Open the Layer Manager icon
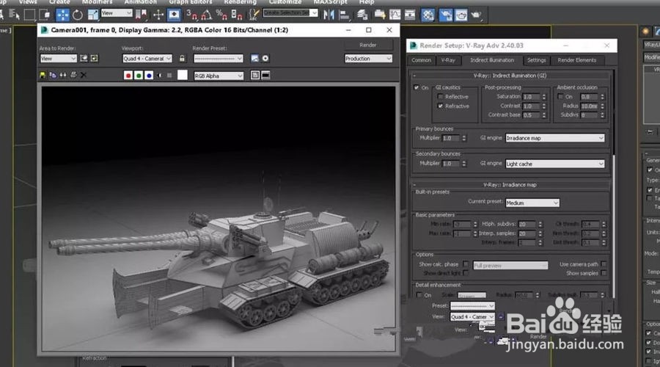The width and height of the screenshot is (660, 367). point(362,15)
